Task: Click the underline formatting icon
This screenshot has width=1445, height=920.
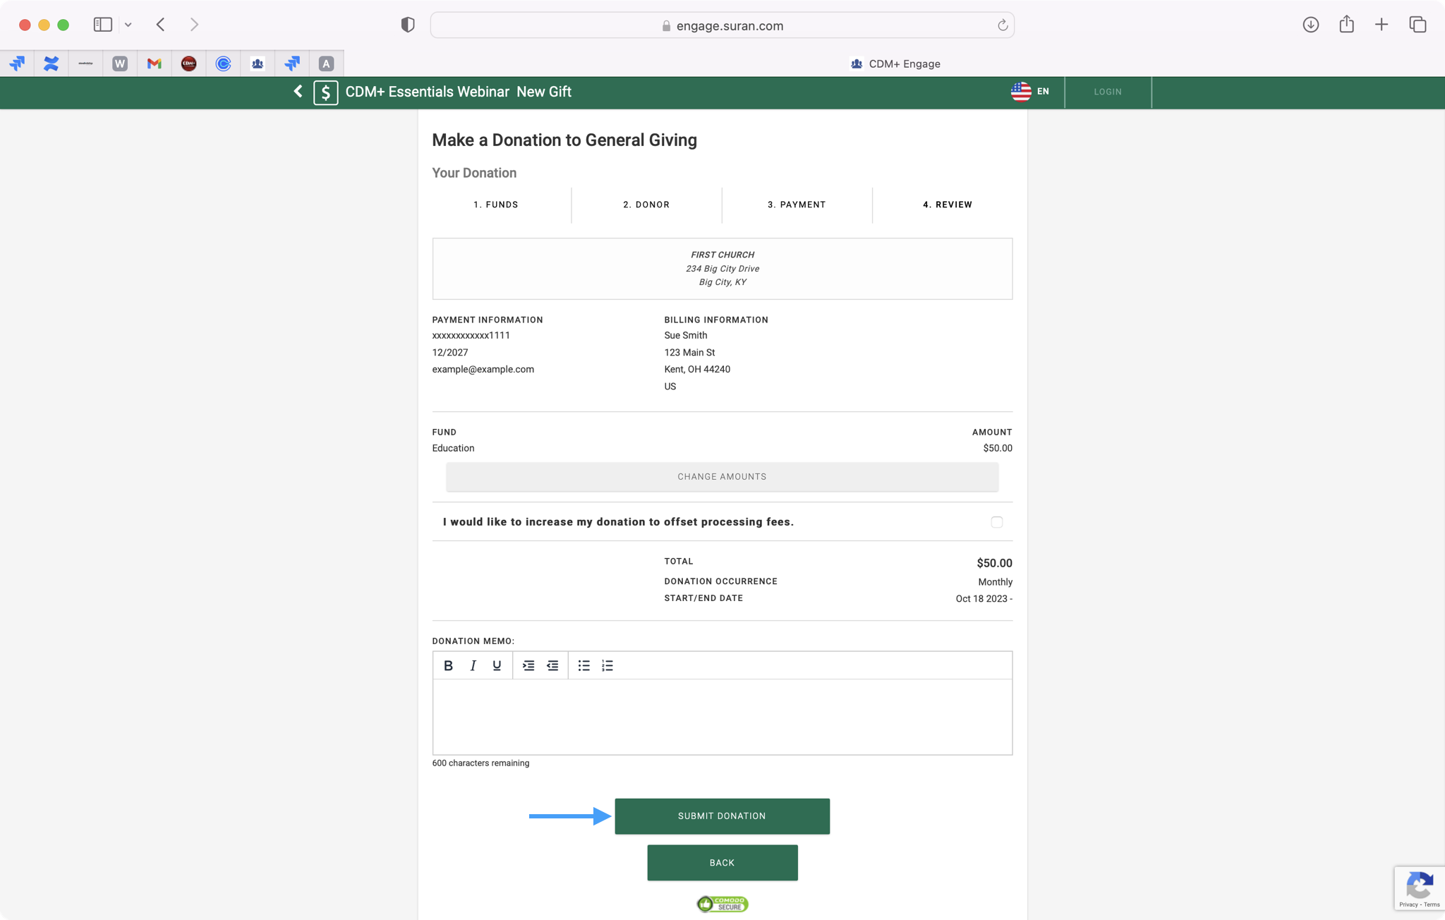Action: pos(497,665)
